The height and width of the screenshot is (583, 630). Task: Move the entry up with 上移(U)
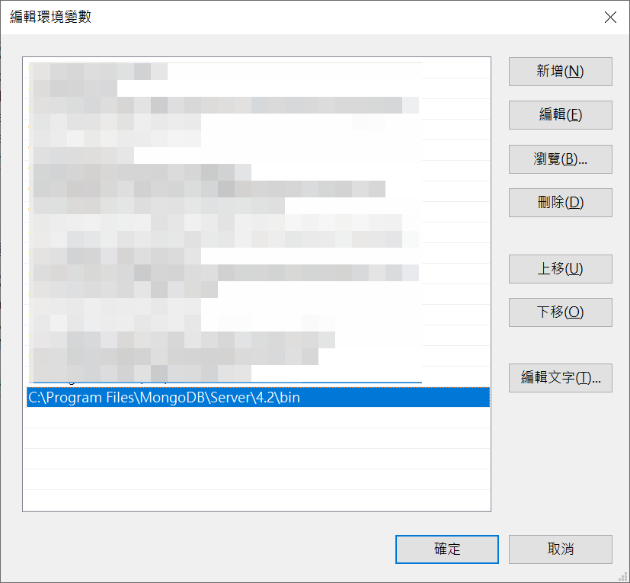click(560, 269)
